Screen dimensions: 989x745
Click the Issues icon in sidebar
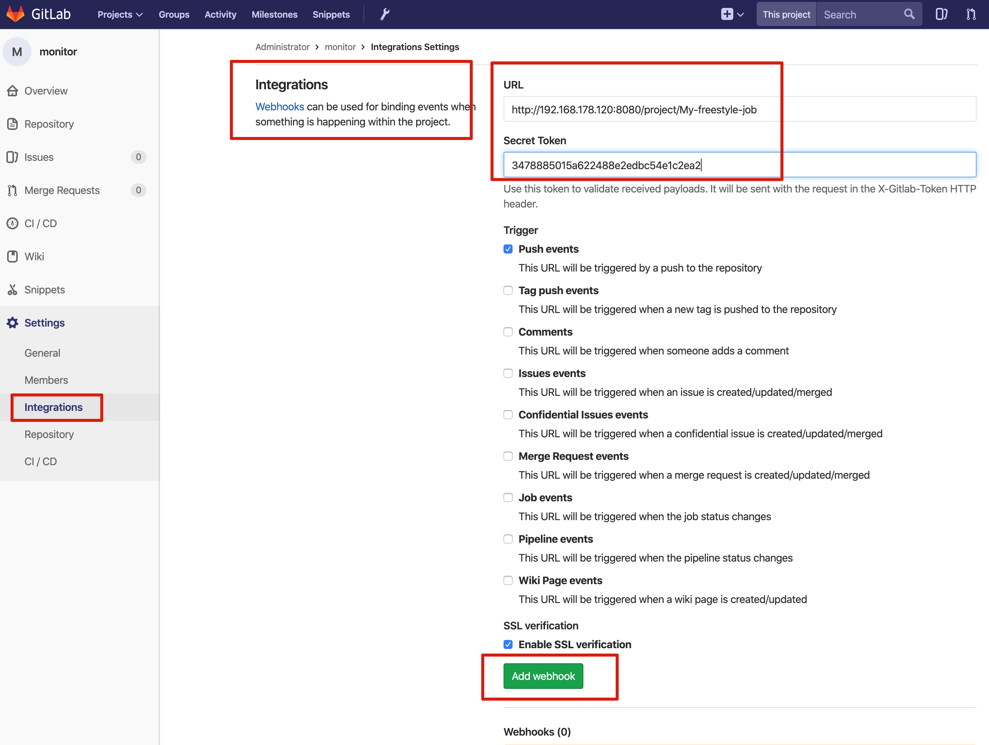pyautogui.click(x=12, y=157)
